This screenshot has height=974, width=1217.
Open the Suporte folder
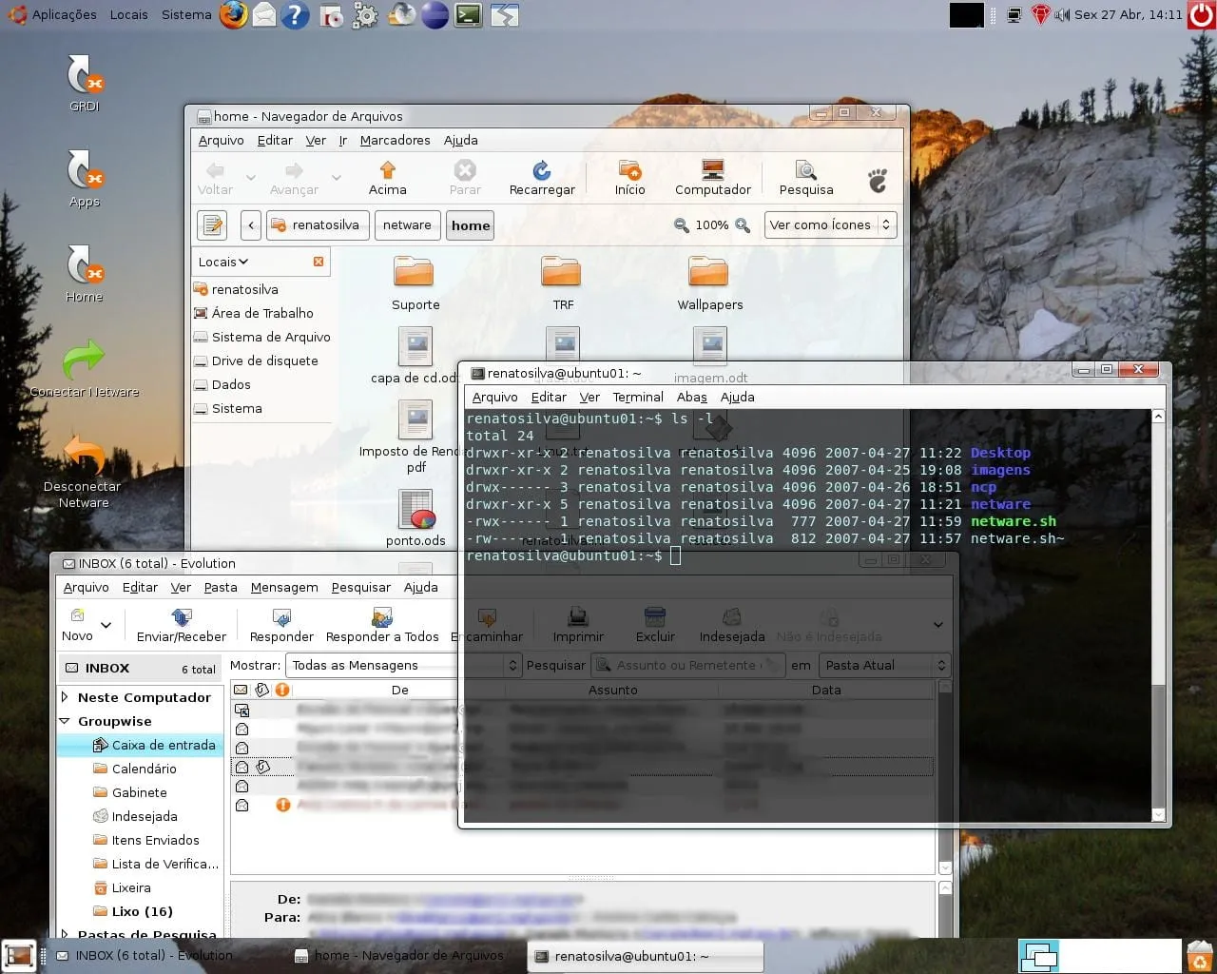[x=415, y=274]
